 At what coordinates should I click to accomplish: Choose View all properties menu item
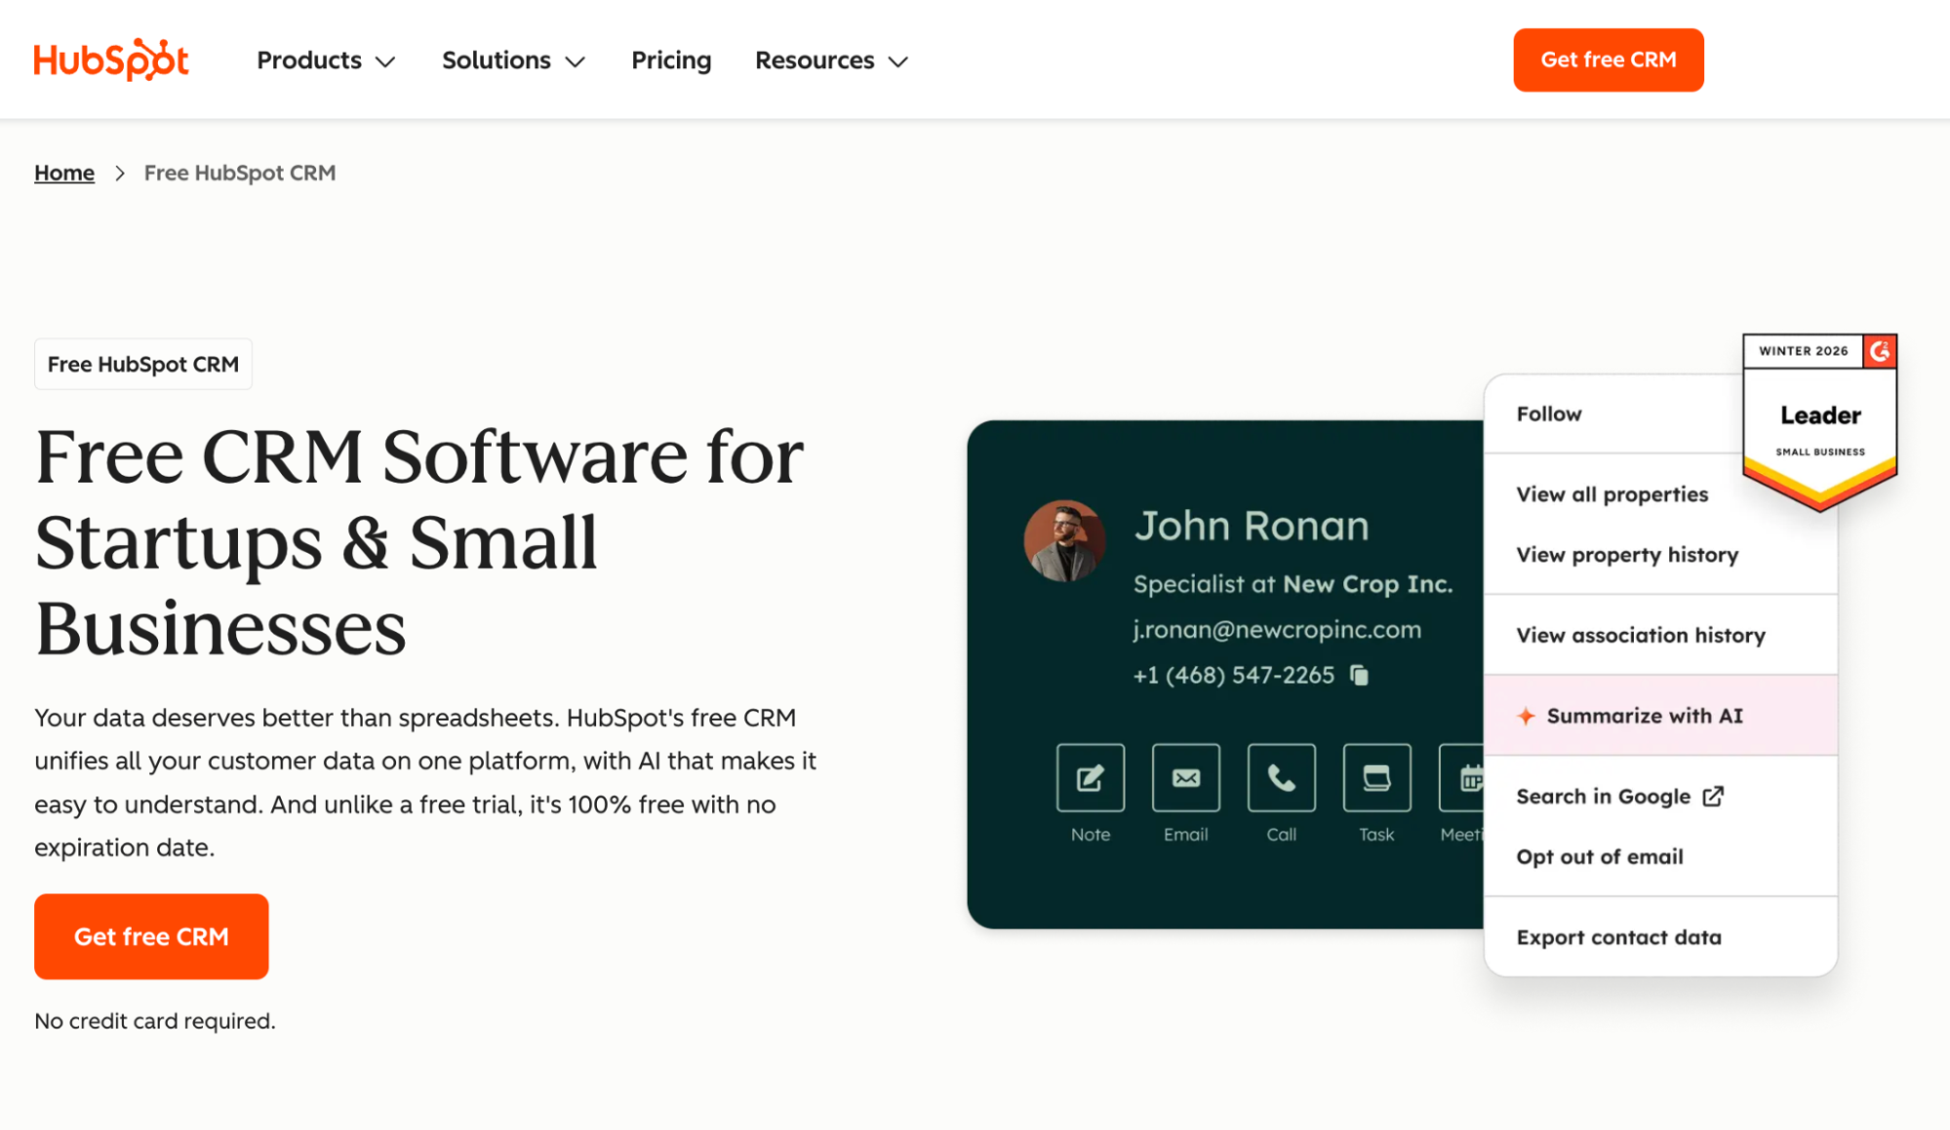click(1612, 494)
